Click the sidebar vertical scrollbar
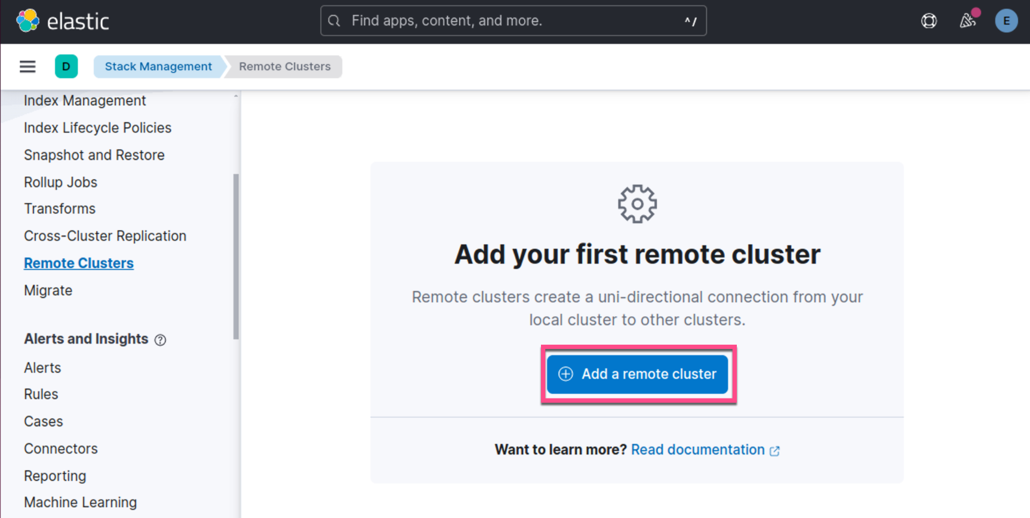This screenshot has width=1030, height=518. coord(236,257)
